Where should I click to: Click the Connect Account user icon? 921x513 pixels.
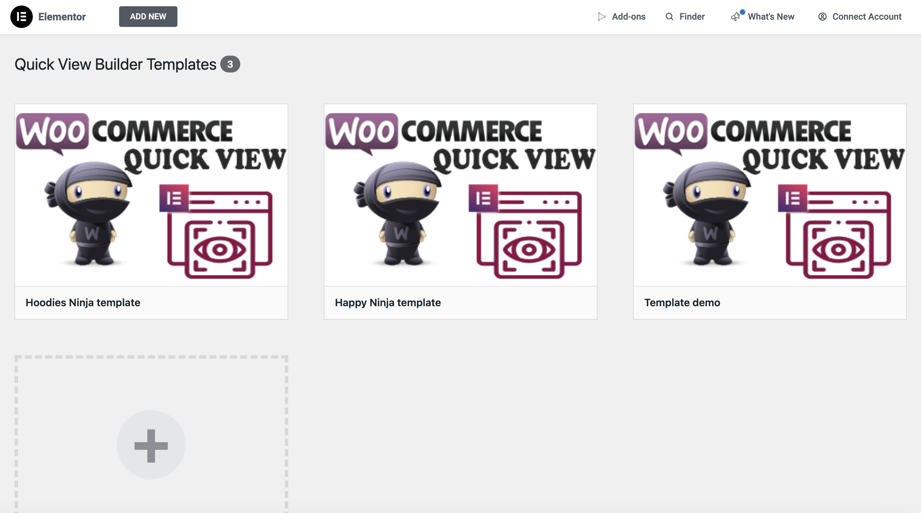822,17
